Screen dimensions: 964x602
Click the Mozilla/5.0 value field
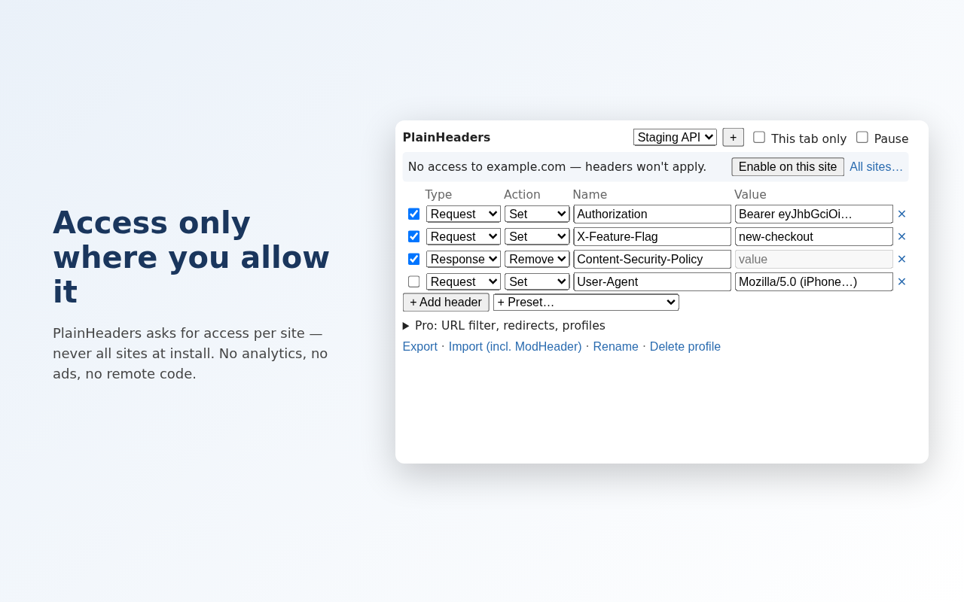pos(814,281)
